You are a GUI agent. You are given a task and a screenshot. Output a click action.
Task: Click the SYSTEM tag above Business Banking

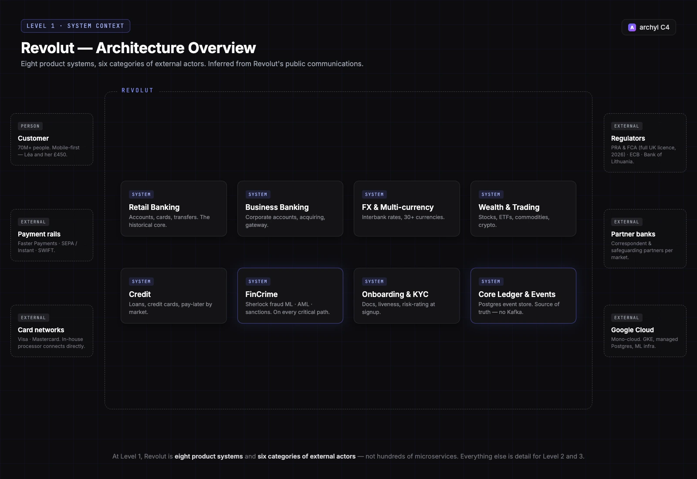pos(258,195)
